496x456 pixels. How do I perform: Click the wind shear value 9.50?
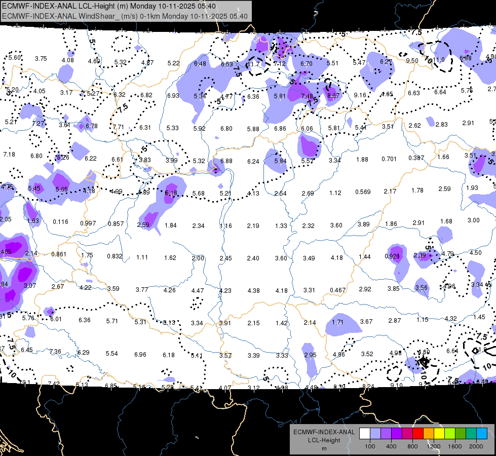pyautogui.click(x=412, y=60)
